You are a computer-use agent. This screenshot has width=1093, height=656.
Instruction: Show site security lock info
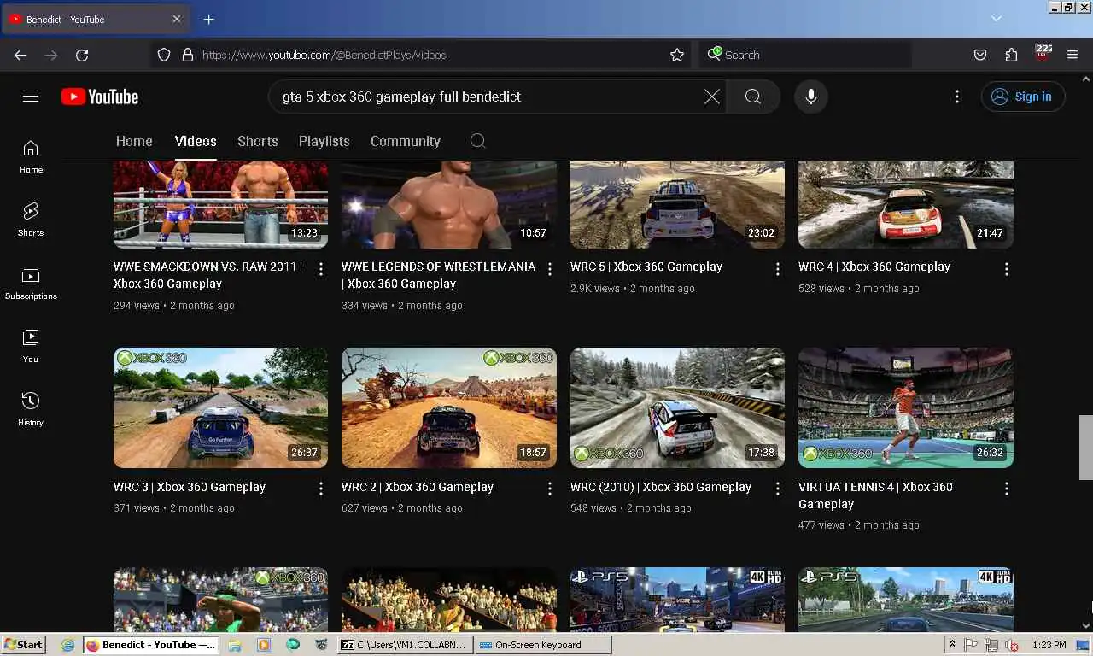[x=188, y=55]
